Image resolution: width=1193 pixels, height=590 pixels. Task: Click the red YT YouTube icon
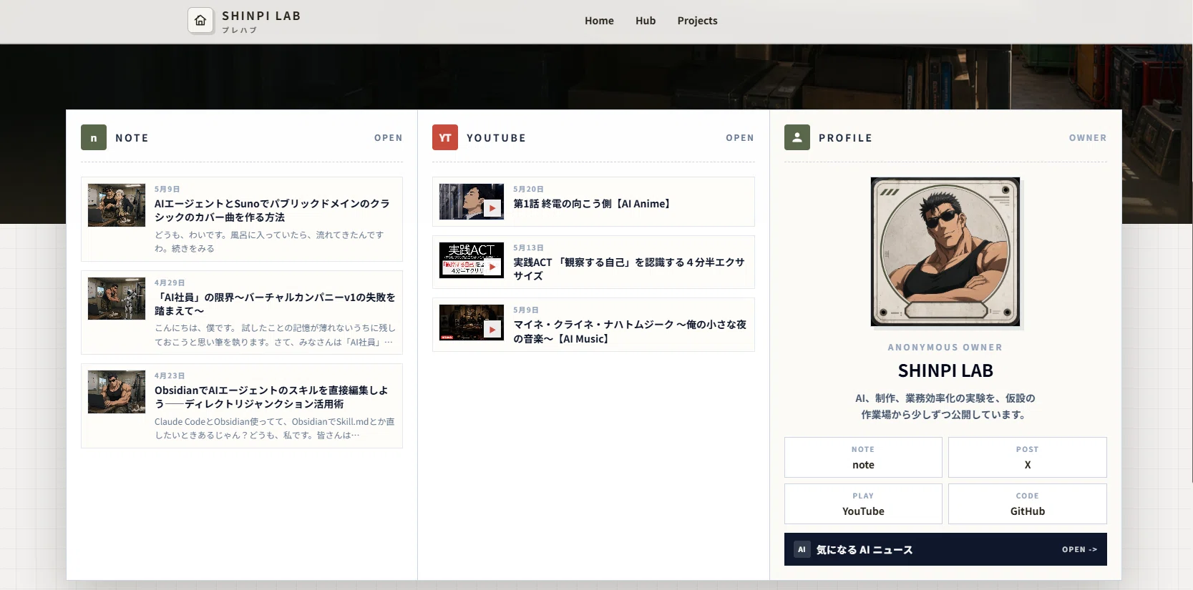coord(445,137)
